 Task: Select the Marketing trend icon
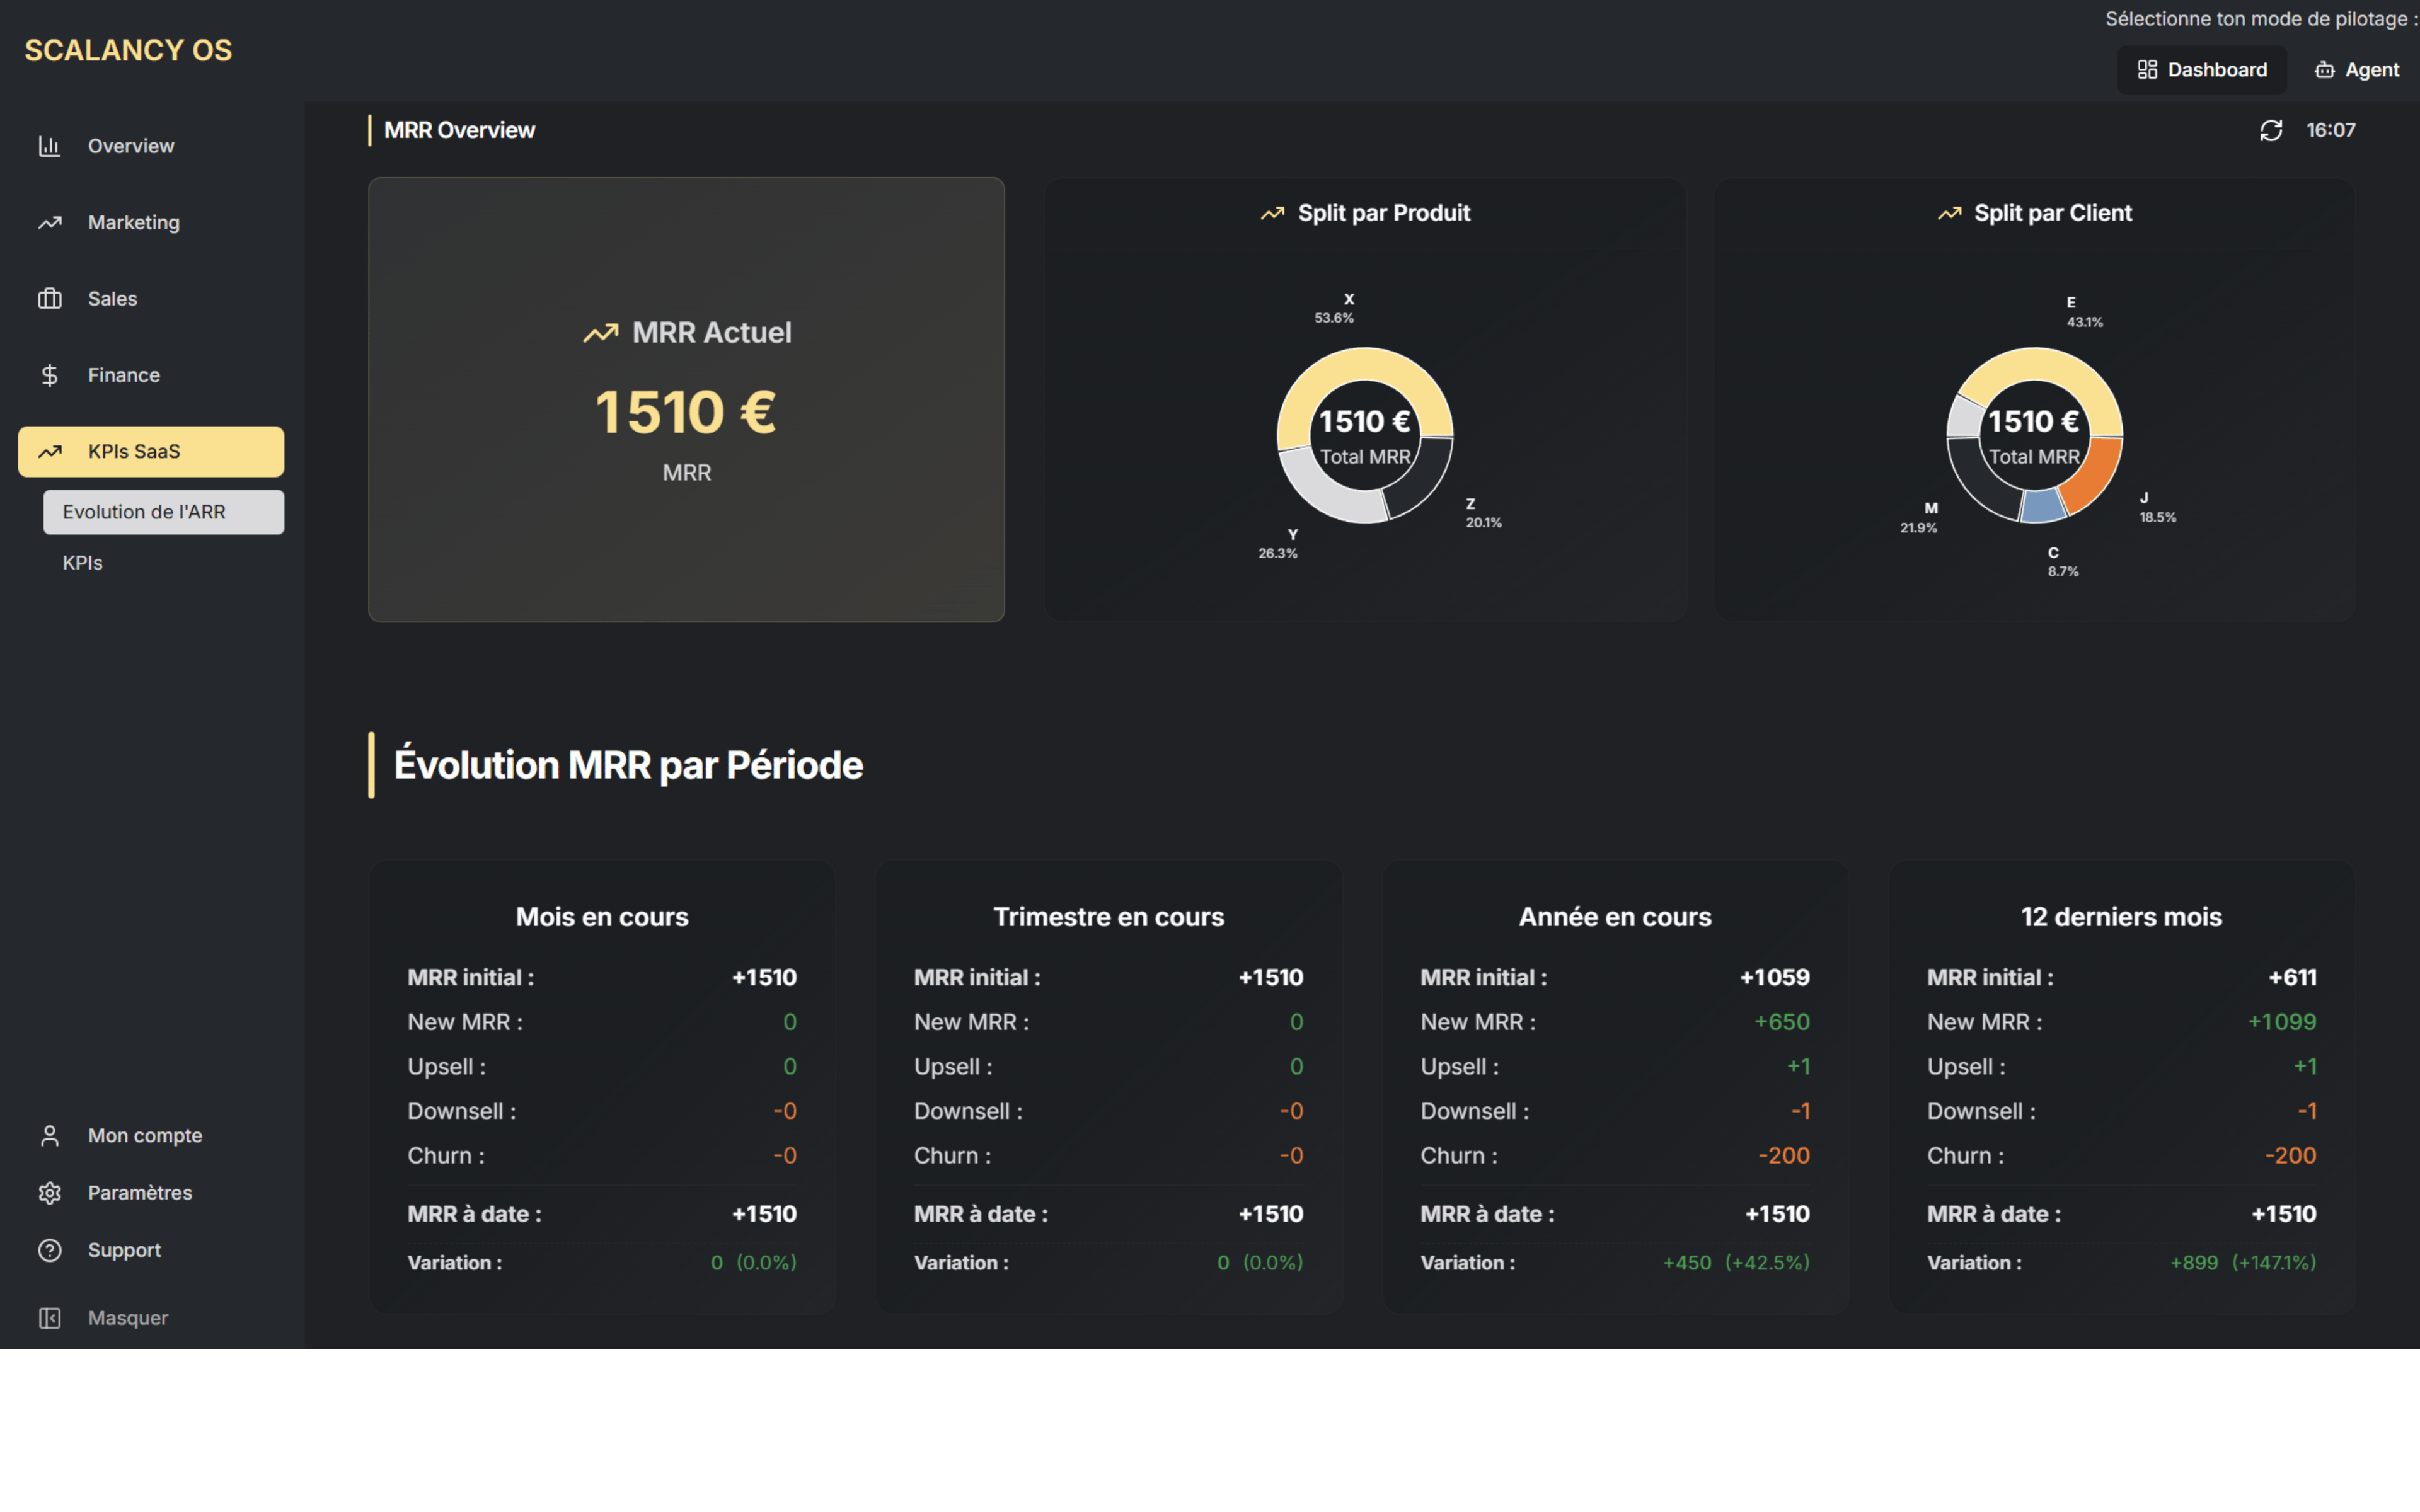(50, 222)
